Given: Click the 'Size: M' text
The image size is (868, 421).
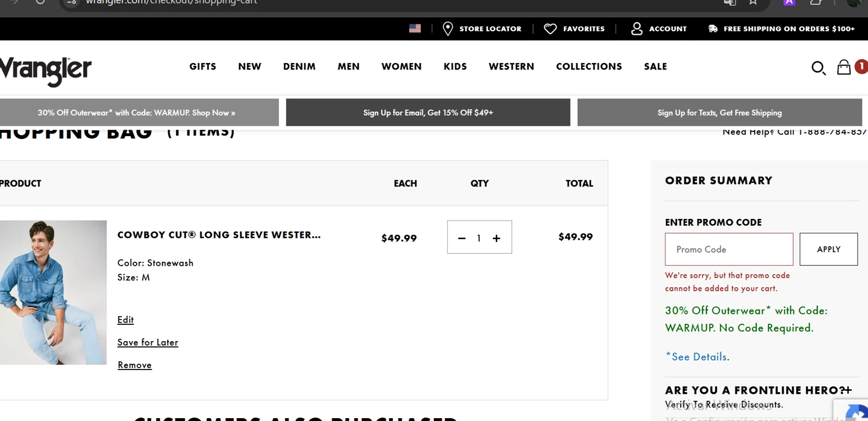Looking at the screenshot, I should click(x=134, y=277).
